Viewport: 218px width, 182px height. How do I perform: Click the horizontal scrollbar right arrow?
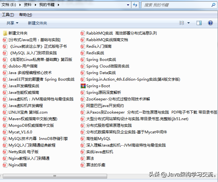[215, 176]
